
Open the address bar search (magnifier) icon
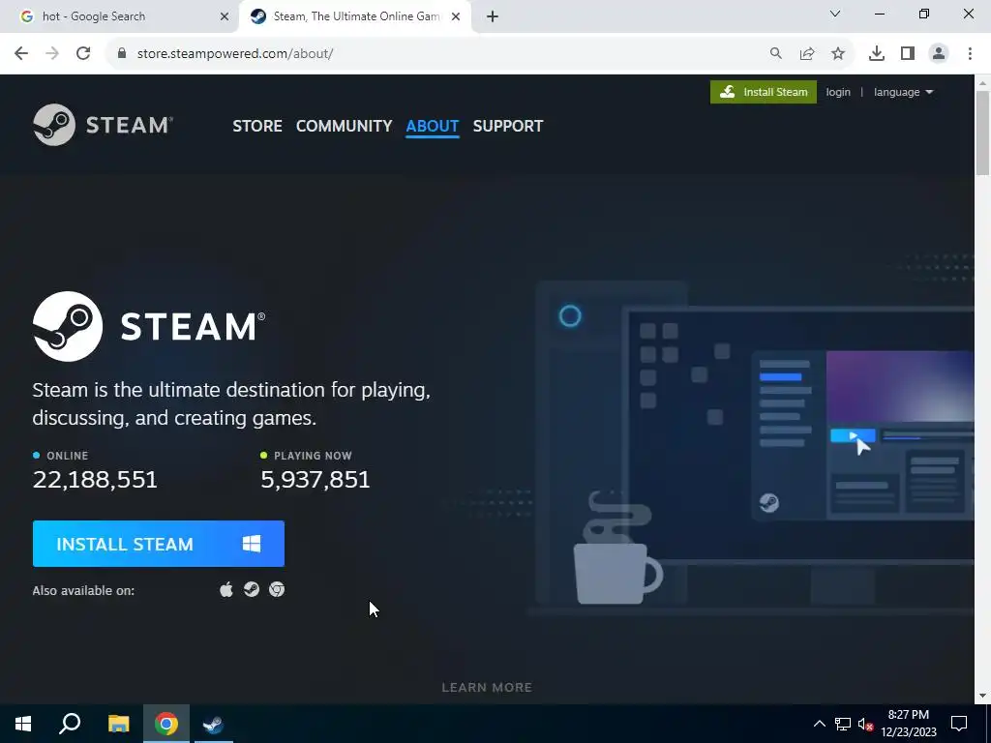tap(775, 54)
